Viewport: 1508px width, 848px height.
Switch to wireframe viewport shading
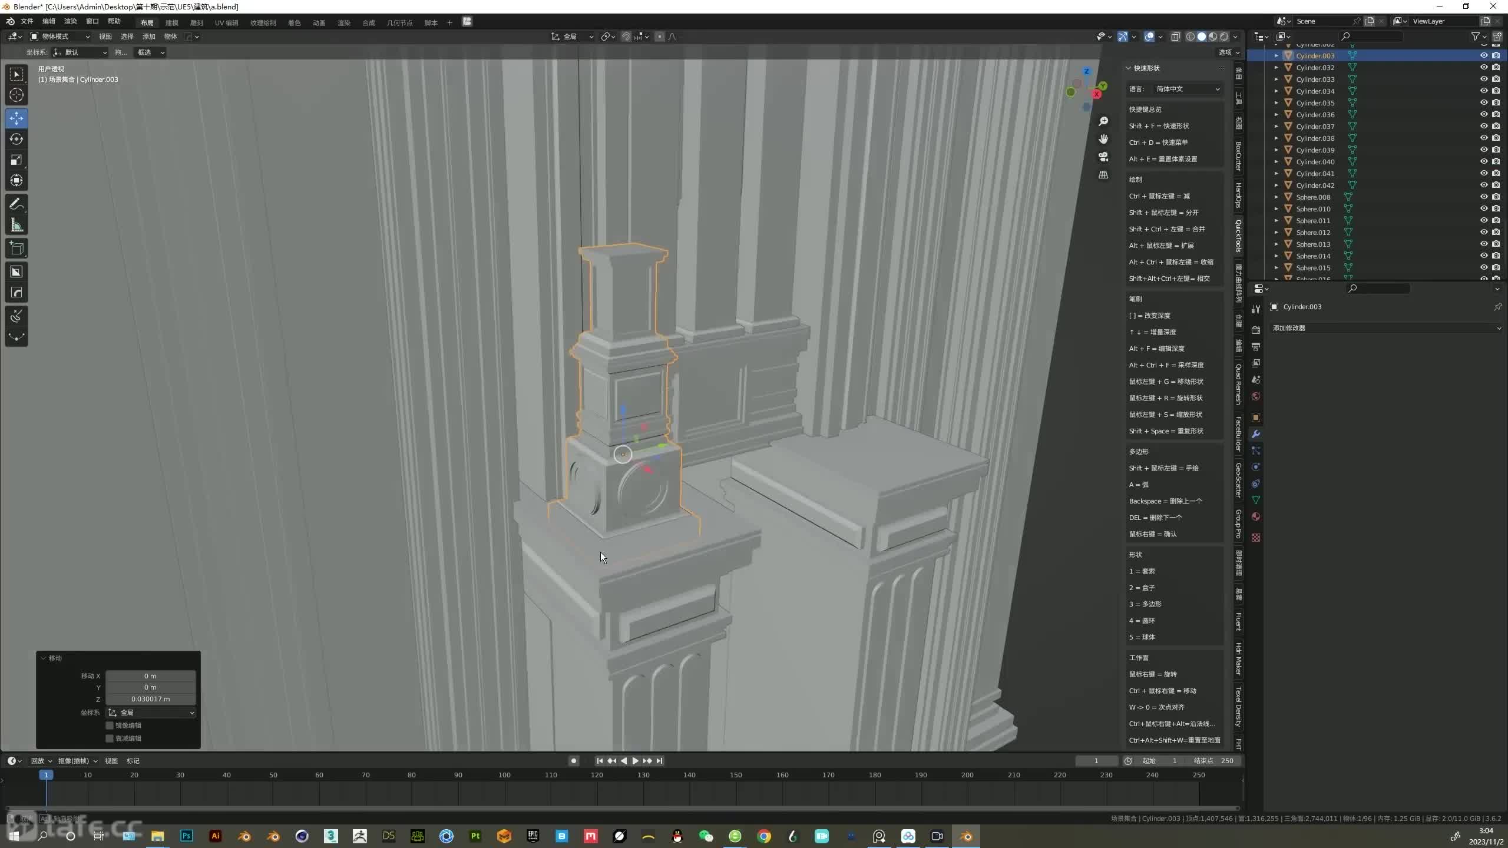(x=1190, y=37)
